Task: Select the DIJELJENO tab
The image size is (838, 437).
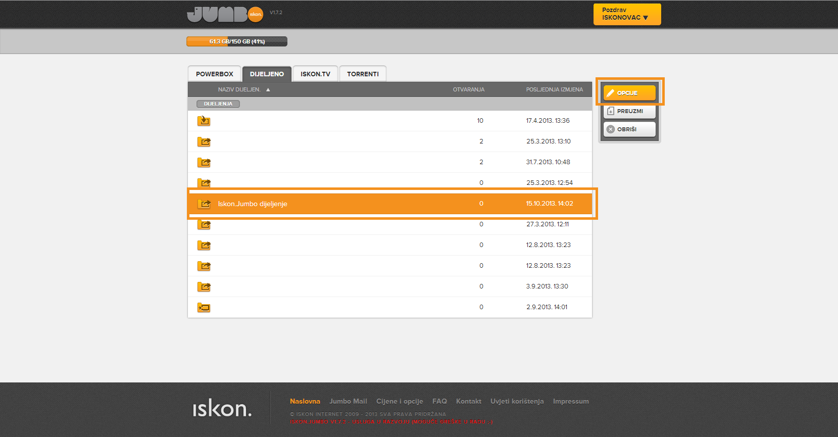Action: (267, 74)
